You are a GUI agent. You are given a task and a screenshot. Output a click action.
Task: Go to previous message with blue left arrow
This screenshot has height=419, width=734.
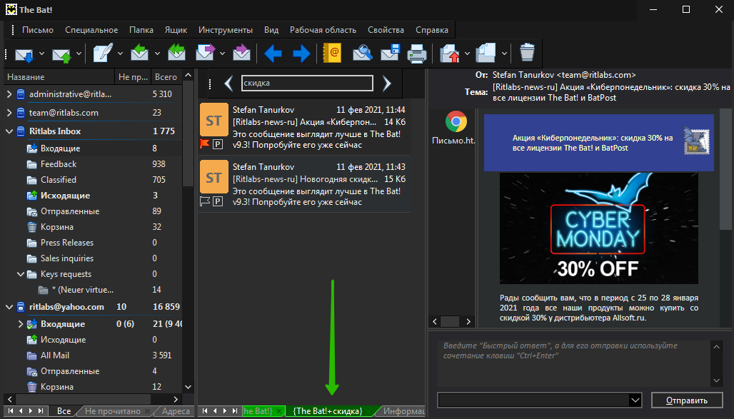tap(273, 54)
